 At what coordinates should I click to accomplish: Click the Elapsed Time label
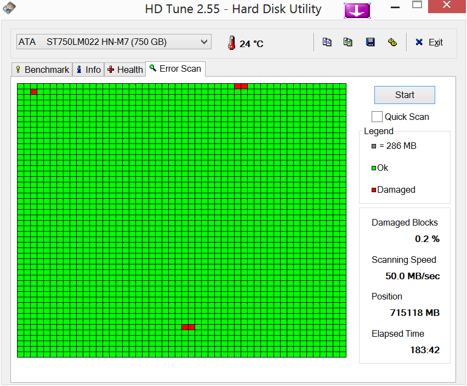(397, 333)
